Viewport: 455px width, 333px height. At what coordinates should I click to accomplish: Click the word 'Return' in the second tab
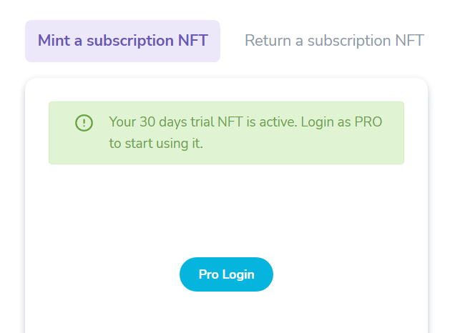[268, 41]
